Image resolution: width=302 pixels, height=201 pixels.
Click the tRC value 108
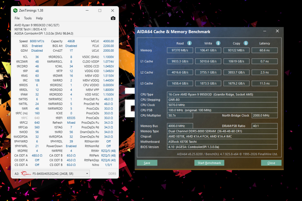37,80
